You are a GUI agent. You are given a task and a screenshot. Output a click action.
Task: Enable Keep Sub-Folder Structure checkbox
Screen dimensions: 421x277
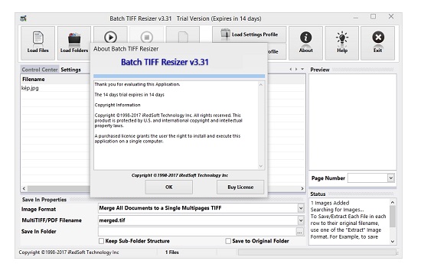(101, 241)
